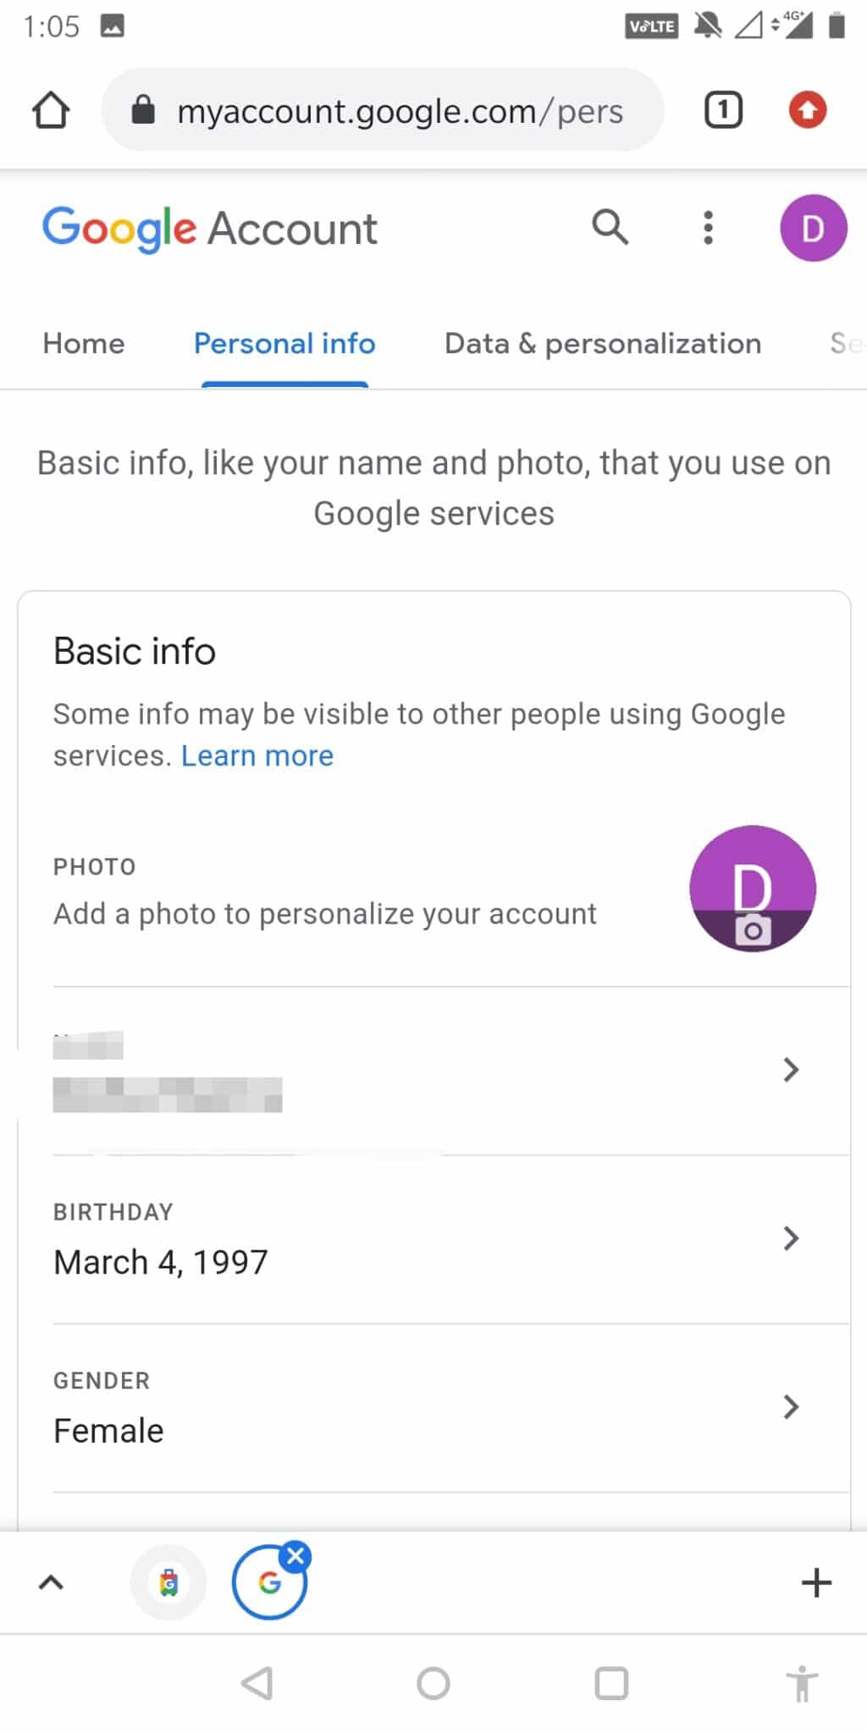Screen dimensions: 867x1734
Task: Open the tab switcher showing one tab
Action: tap(722, 109)
